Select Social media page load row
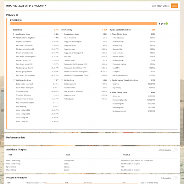 37,84
